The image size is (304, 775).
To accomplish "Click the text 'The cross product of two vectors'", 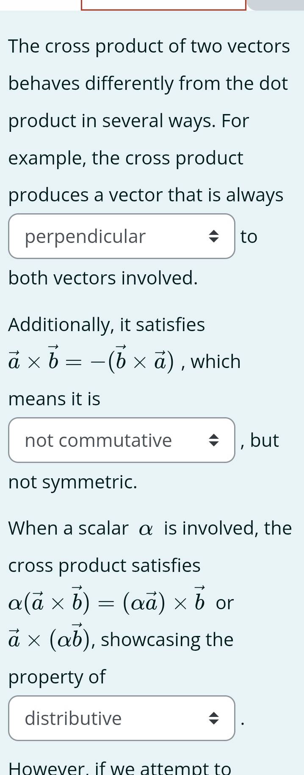I will coord(149,46).
